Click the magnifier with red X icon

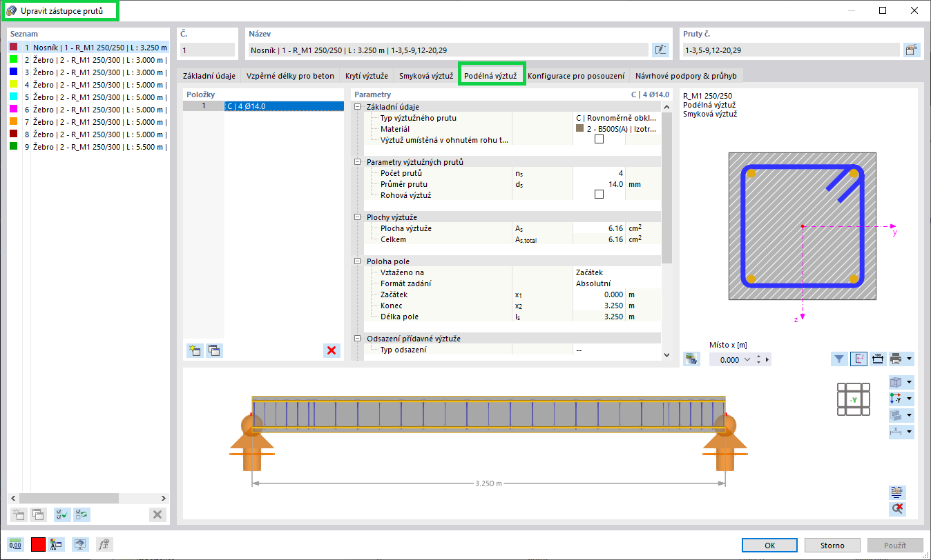[x=898, y=509]
